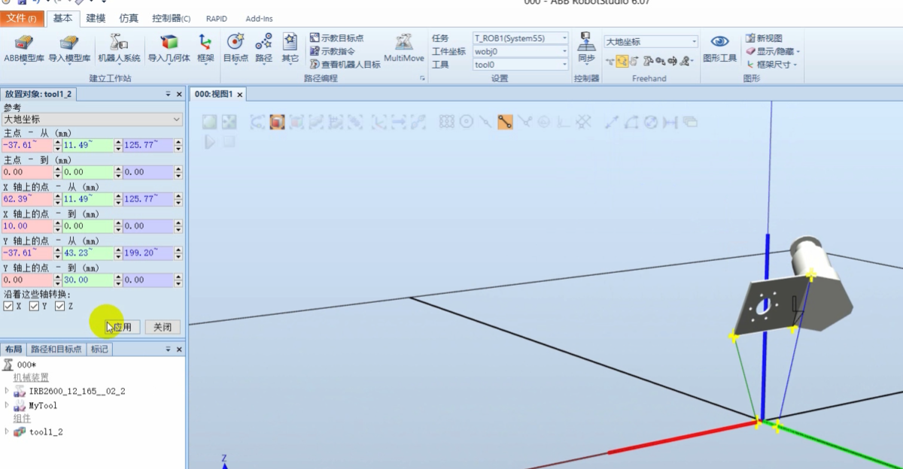The width and height of the screenshot is (903, 469).
Task: Click 查看机器人目标 view robot at target
Action: pos(345,65)
